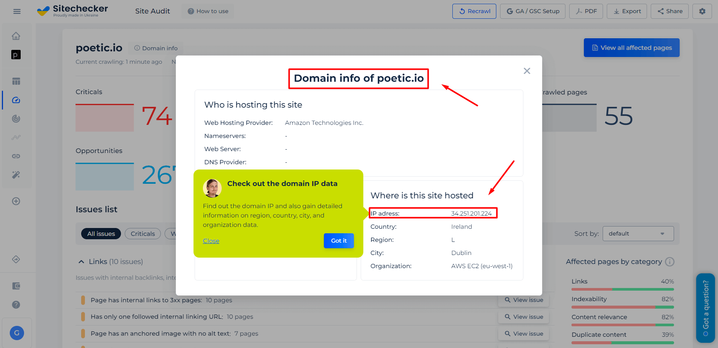Open the Sort by default dropdown
718x348 pixels.
638,234
